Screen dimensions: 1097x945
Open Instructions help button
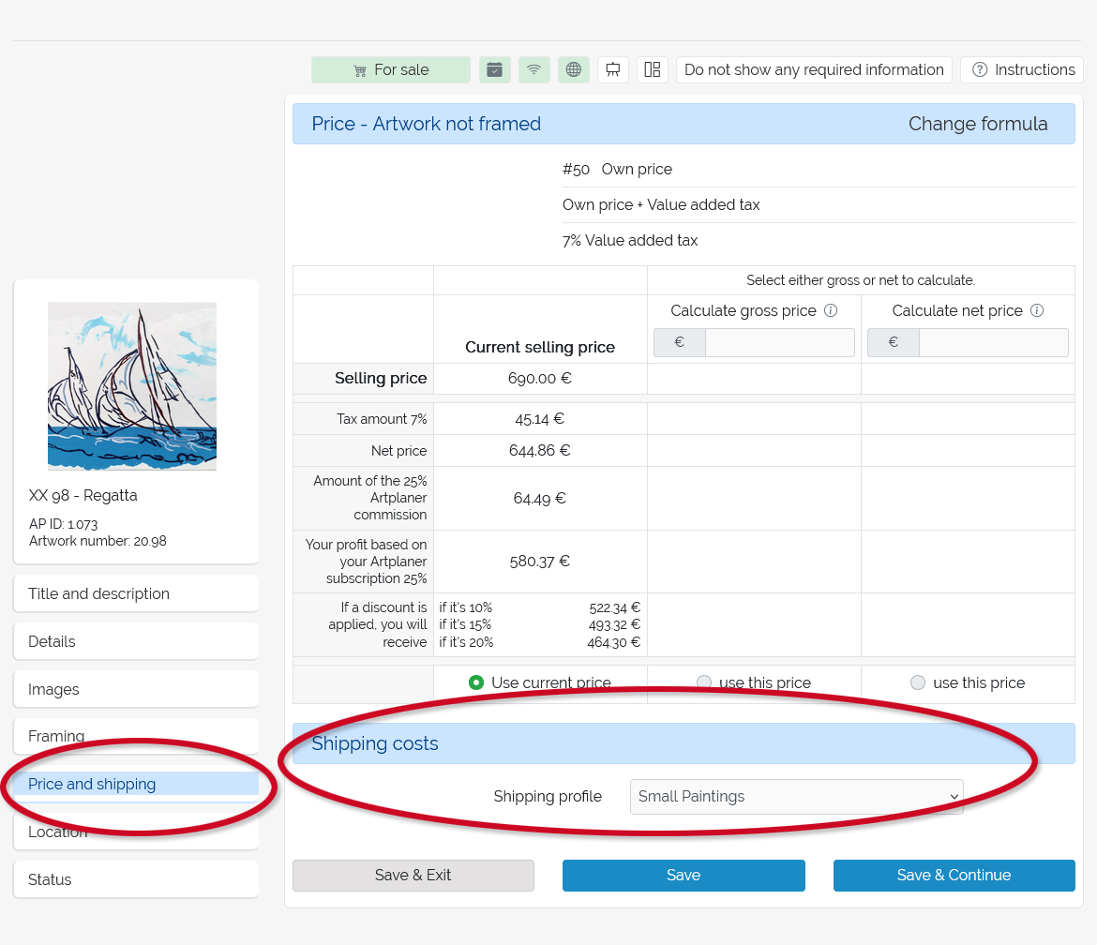click(1023, 70)
